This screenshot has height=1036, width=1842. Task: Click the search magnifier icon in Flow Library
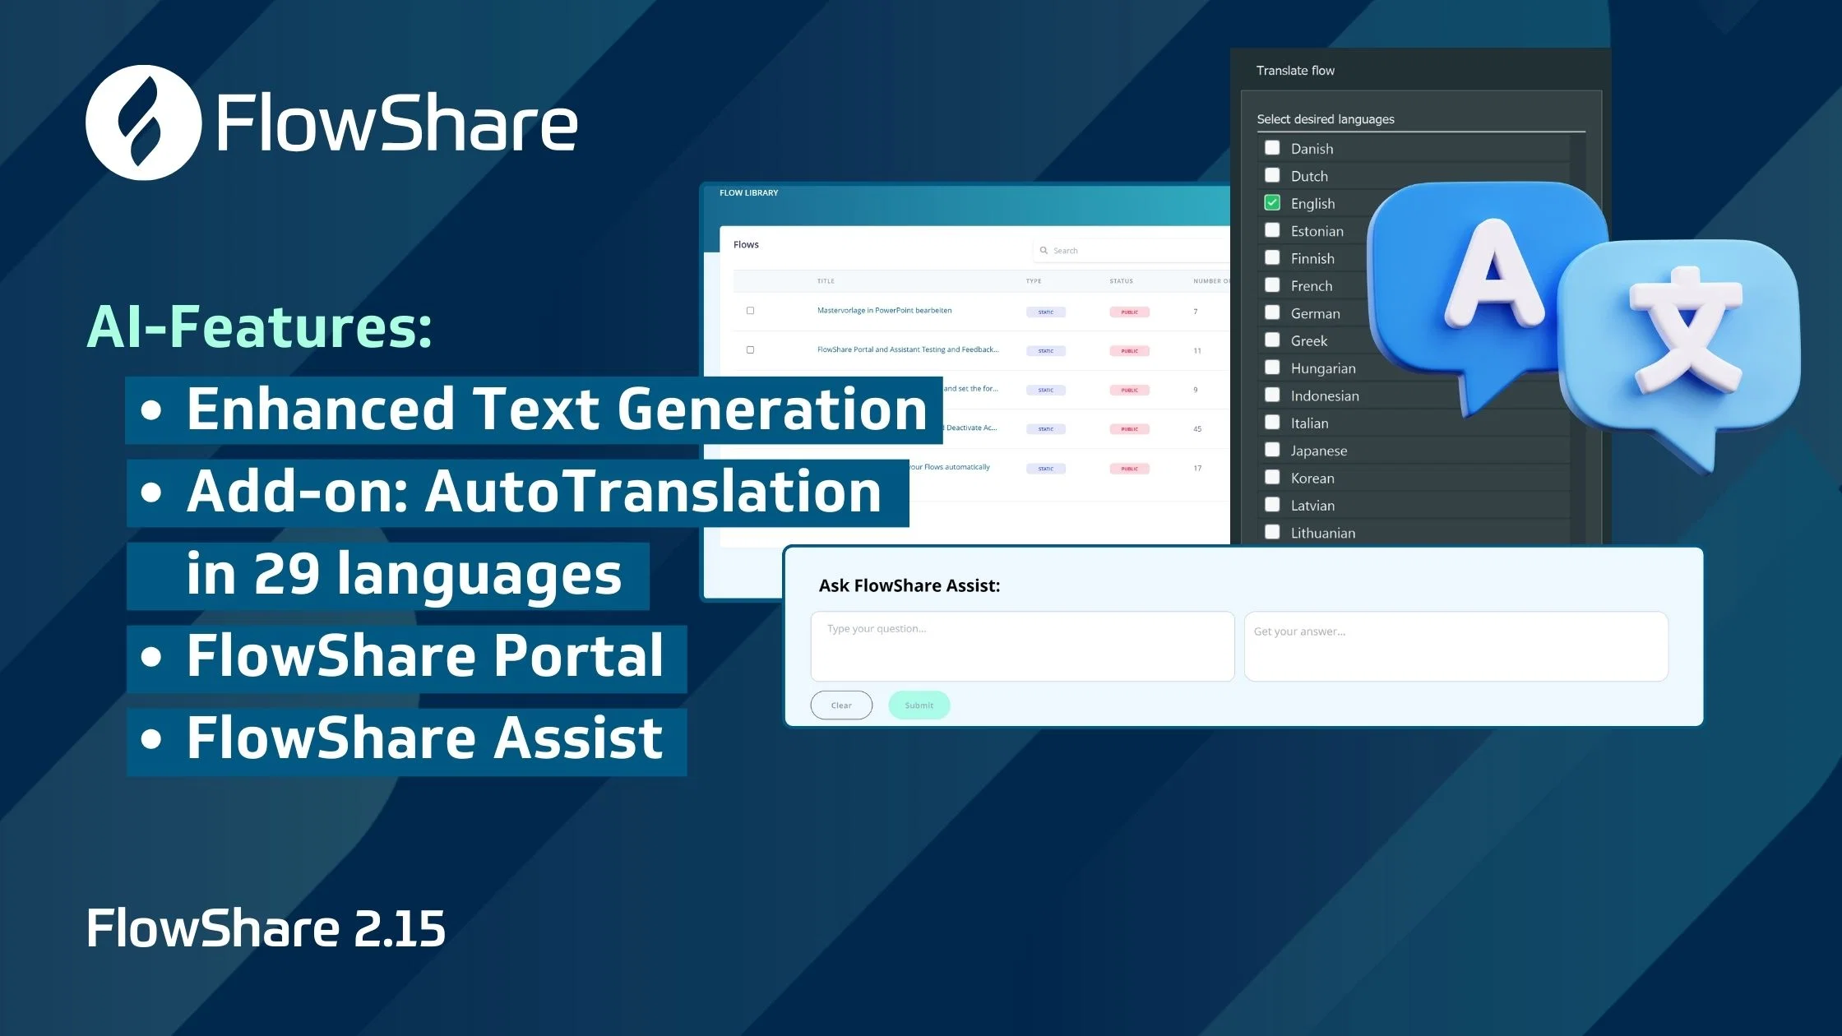tap(1044, 251)
